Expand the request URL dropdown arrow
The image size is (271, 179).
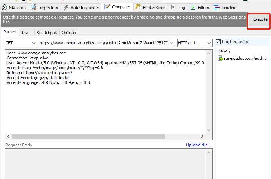172,43
